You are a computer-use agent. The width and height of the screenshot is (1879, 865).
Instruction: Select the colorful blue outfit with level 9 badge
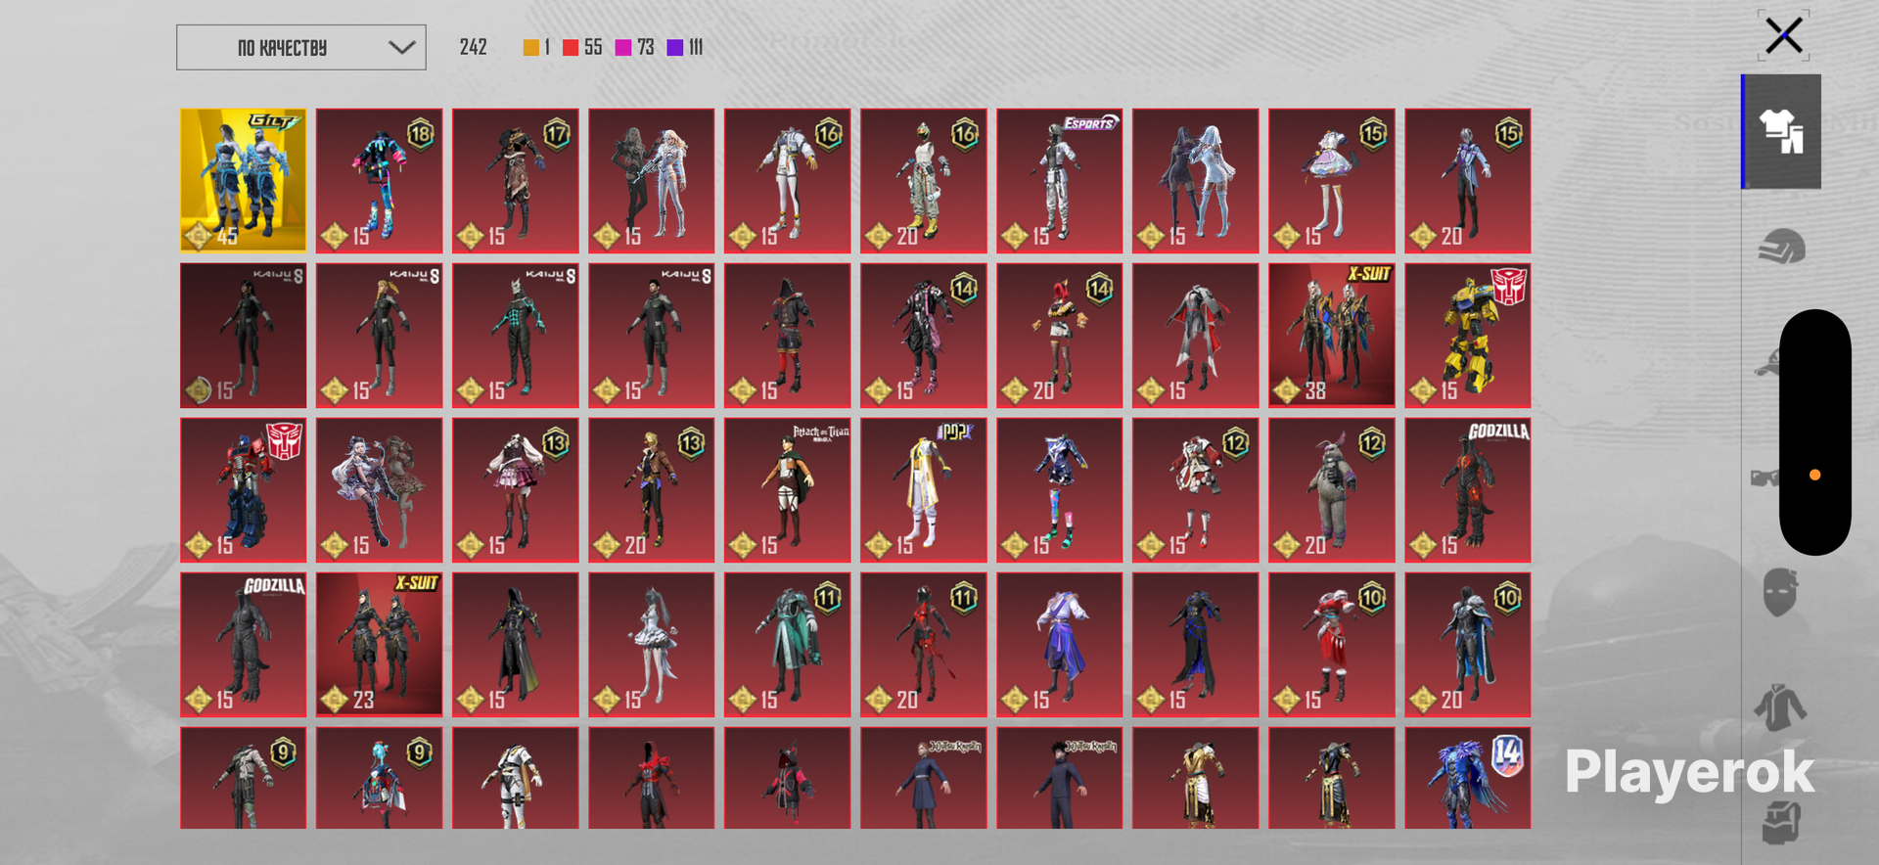coord(379,778)
